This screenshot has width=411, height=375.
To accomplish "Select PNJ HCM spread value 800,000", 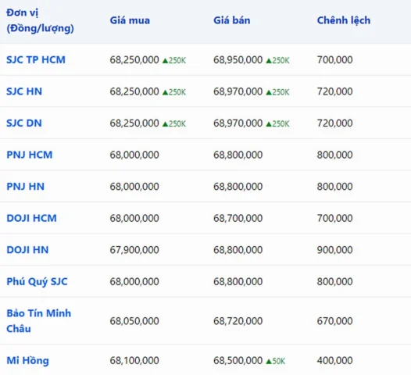I will (x=334, y=155).
